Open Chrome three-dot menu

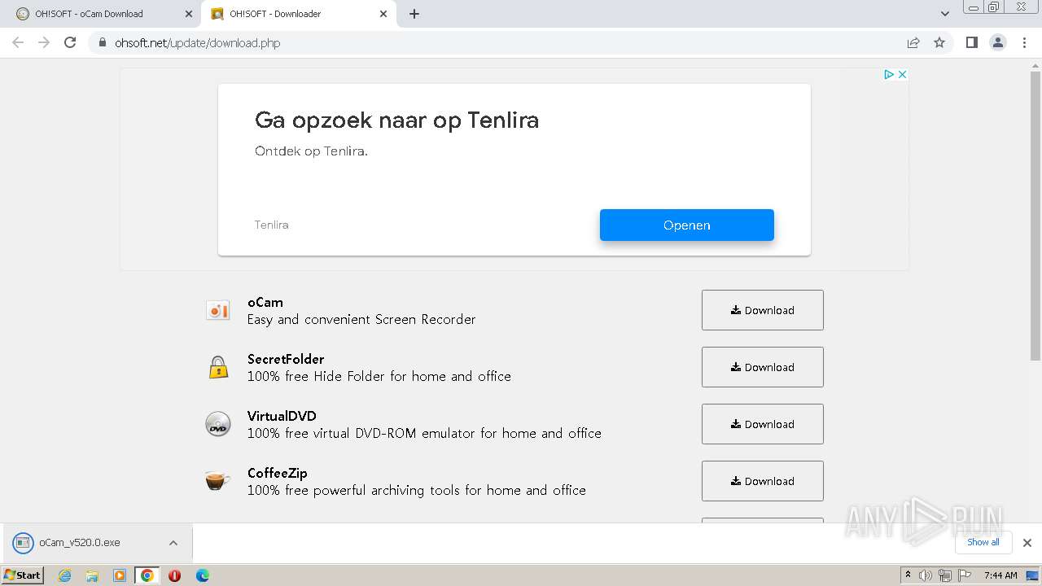pyautogui.click(x=1025, y=42)
